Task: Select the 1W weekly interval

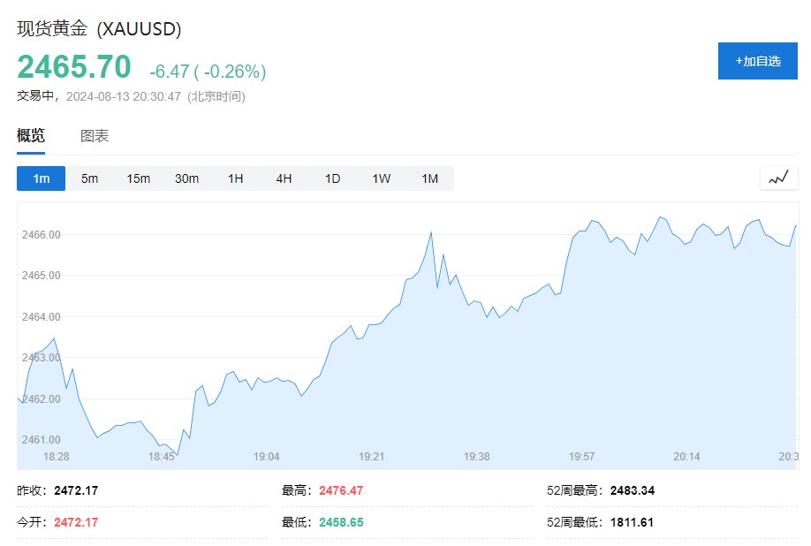Action: point(381,178)
